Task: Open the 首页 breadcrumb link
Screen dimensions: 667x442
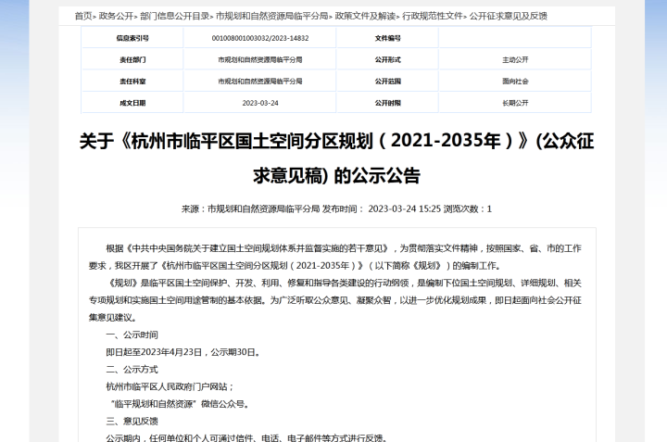Action: click(x=83, y=16)
